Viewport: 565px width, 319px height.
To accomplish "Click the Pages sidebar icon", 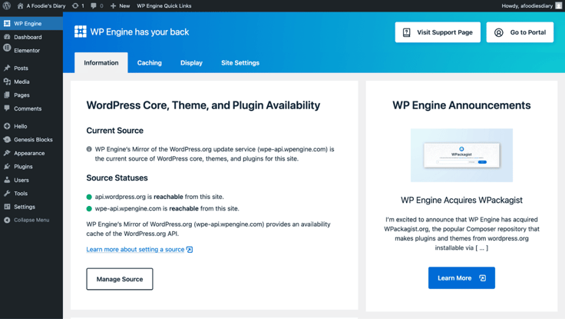I will pyautogui.click(x=7, y=95).
